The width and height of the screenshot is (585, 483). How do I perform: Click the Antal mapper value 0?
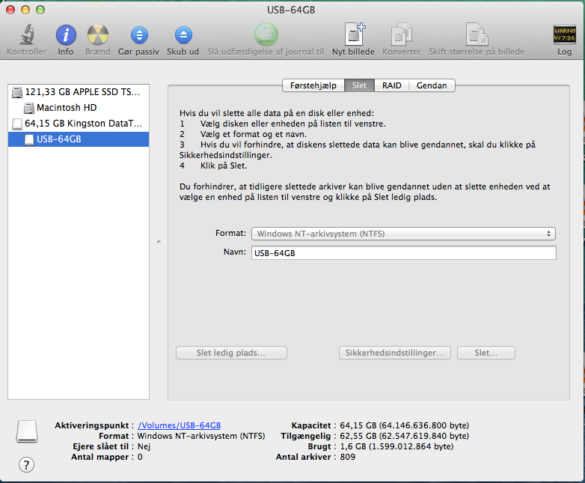(x=140, y=457)
